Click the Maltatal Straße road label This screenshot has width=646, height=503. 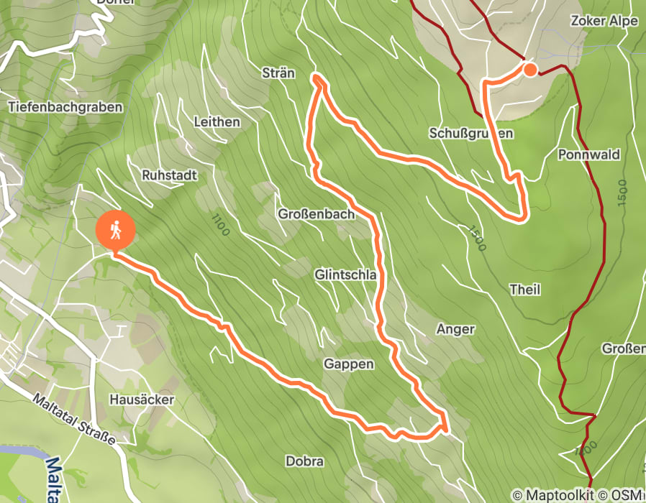click(x=73, y=419)
